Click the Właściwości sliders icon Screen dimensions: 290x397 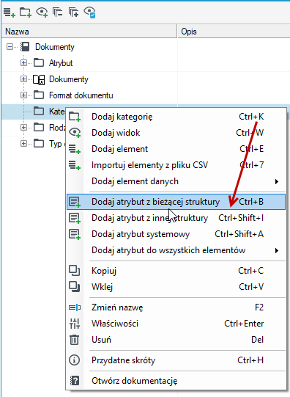(x=75, y=324)
